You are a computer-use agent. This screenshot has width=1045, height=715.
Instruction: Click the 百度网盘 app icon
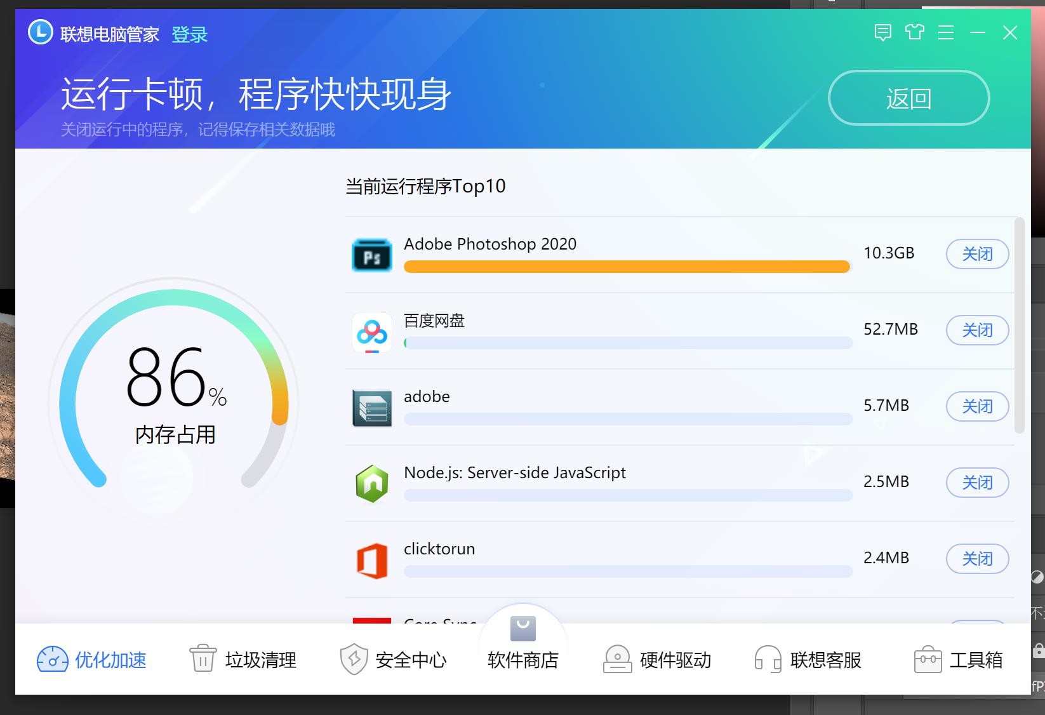pyautogui.click(x=372, y=332)
